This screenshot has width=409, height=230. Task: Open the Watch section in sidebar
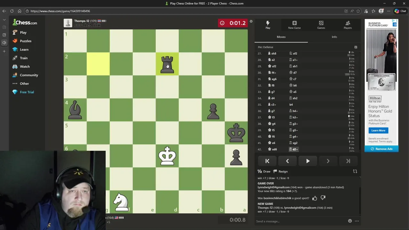(x=21, y=66)
